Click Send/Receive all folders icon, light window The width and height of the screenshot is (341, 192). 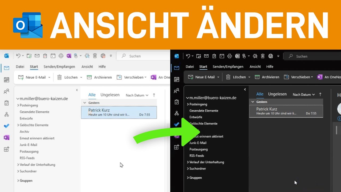click(29, 56)
